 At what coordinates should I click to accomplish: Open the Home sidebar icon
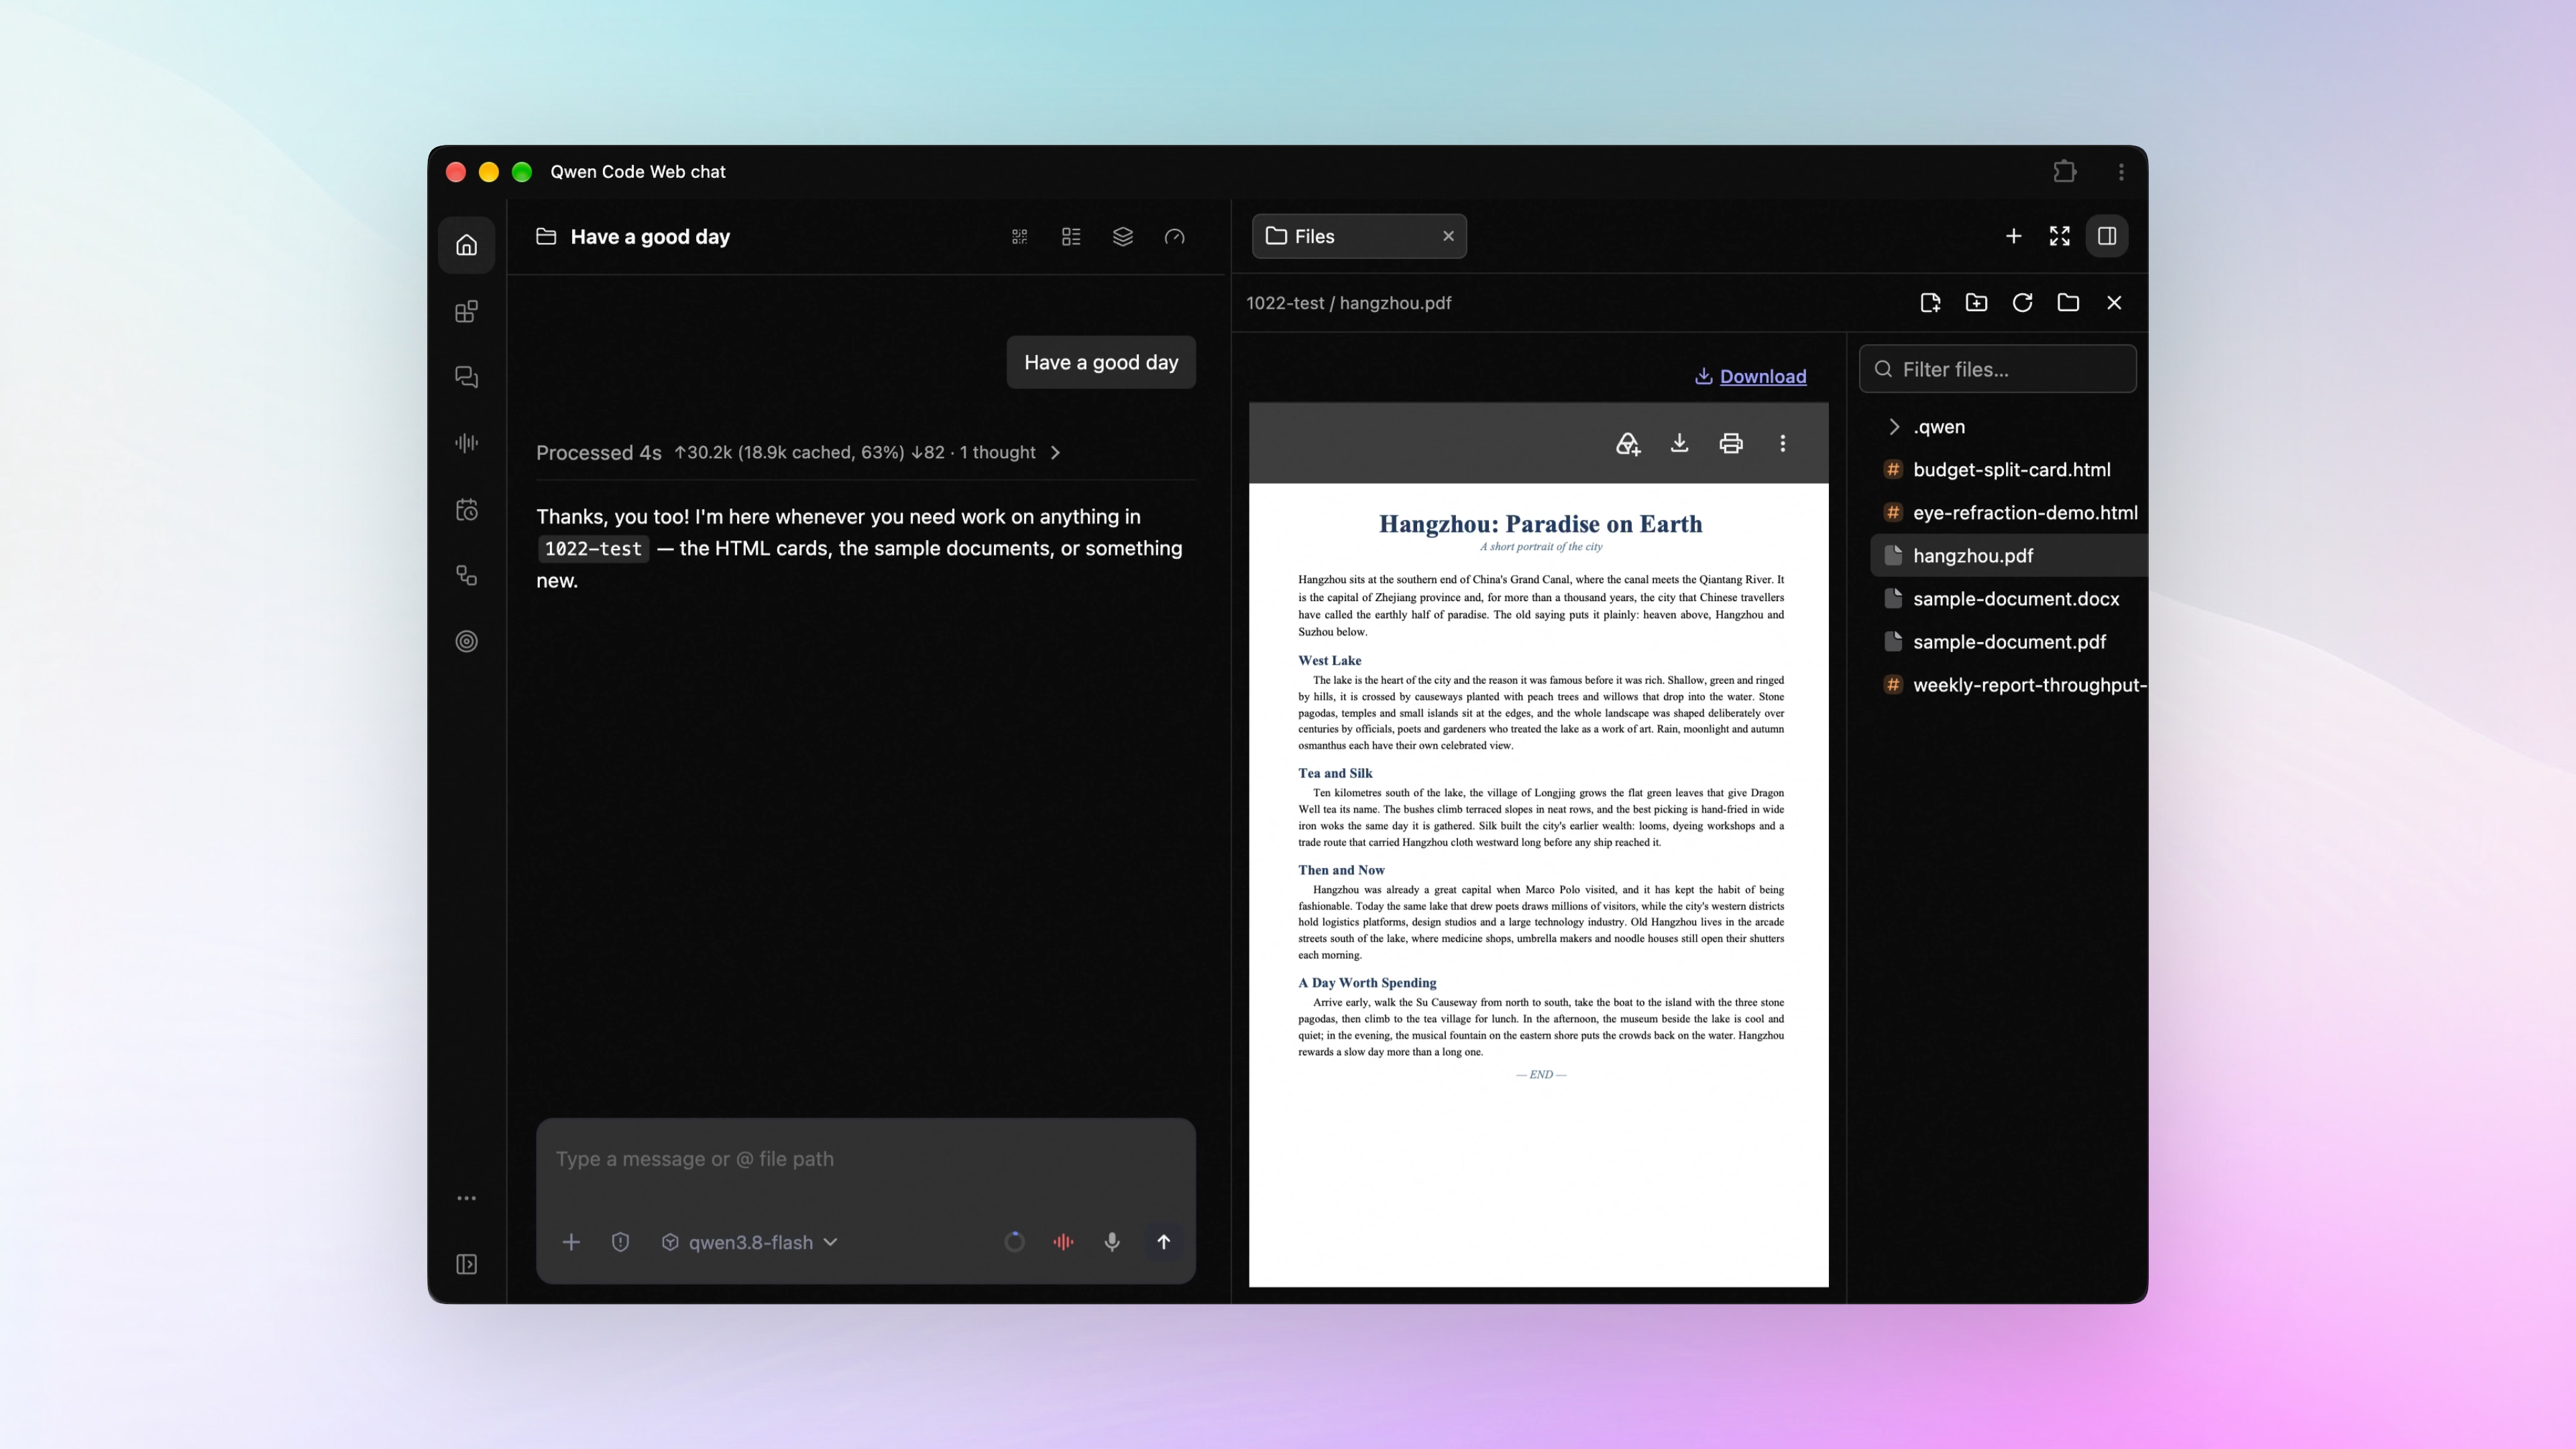tap(466, 245)
